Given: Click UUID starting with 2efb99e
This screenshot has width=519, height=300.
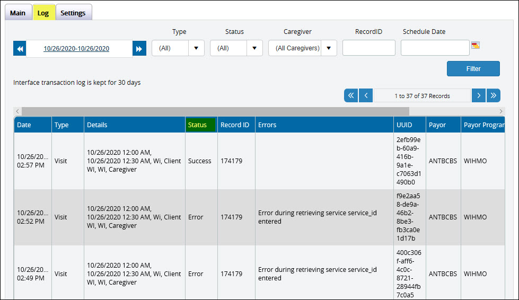Looking at the screenshot, I should point(409,161).
